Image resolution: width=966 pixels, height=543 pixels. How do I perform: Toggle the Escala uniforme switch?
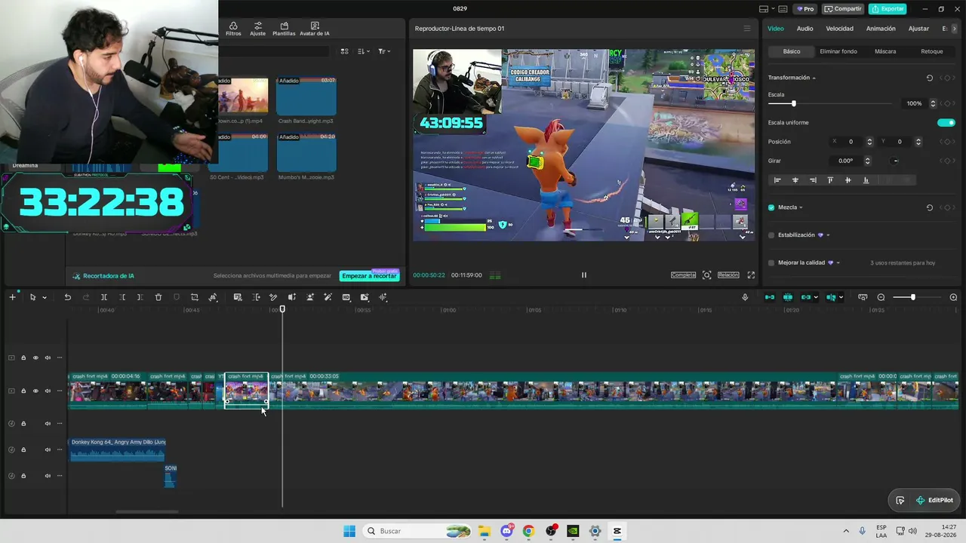[946, 122]
